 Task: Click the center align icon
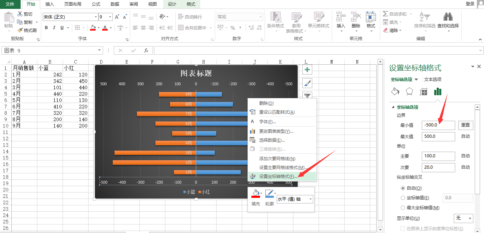coord(143,28)
